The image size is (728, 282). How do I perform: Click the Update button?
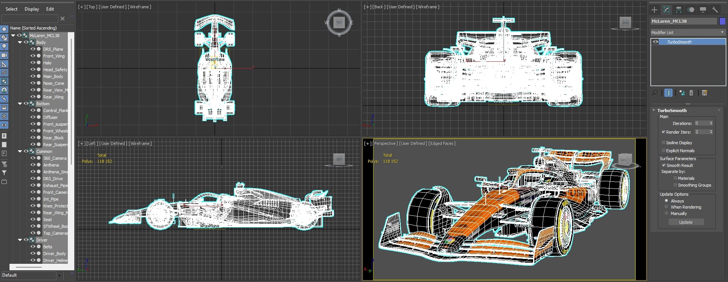point(686,222)
